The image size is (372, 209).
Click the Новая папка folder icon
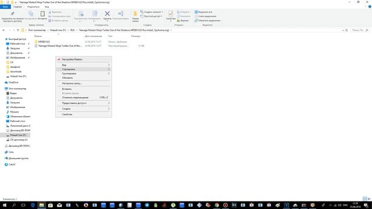point(135,14)
